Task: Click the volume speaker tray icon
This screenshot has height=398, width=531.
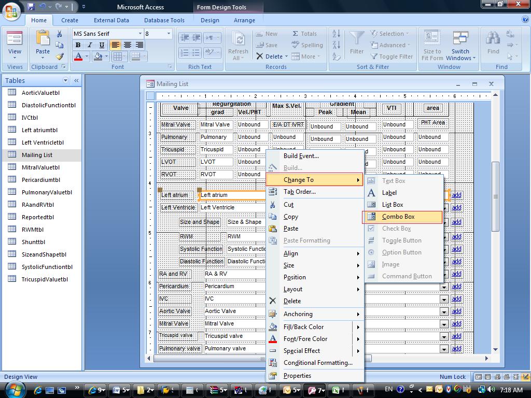Action: [492, 390]
